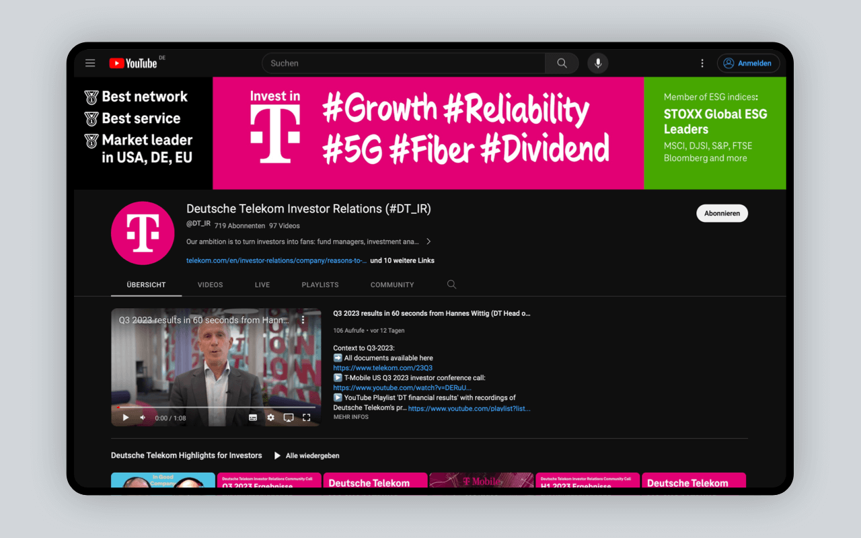
Task: Expand 'und 10 weitere Links'
Action: click(x=402, y=260)
